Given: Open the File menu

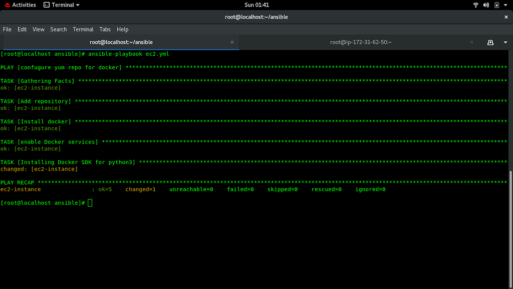Looking at the screenshot, I should coord(7,30).
